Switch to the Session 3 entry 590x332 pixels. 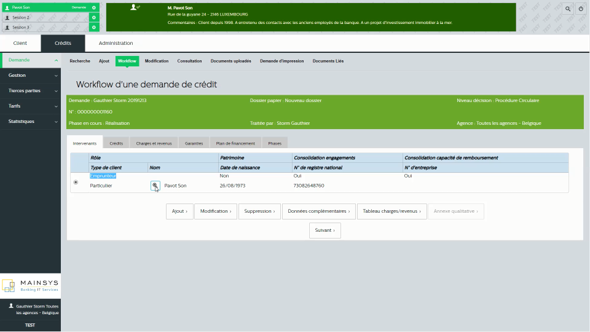45,27
